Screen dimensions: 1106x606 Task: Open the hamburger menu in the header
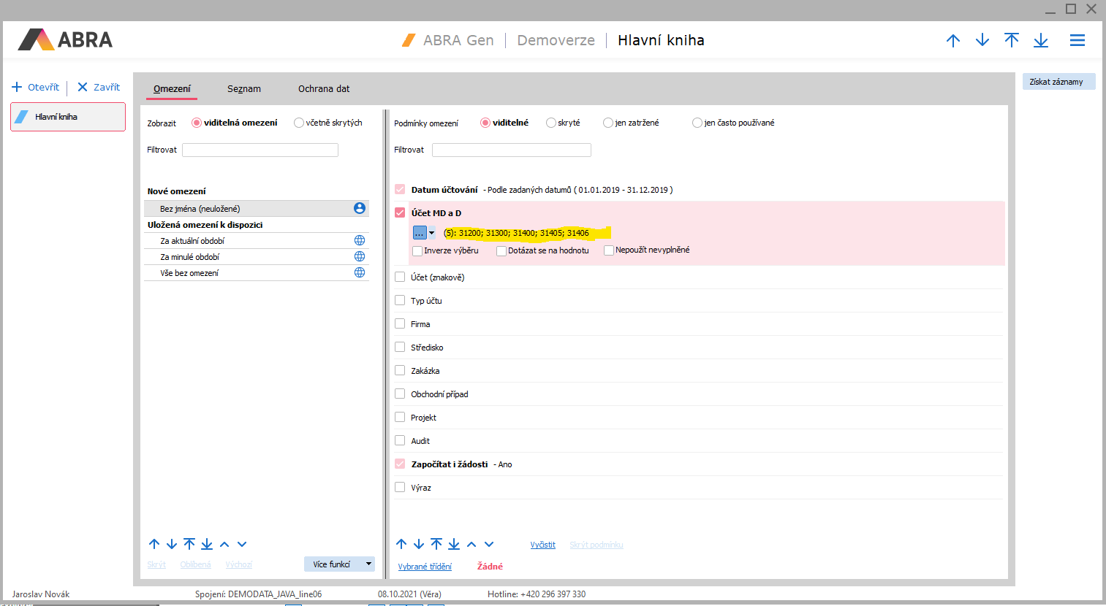pyautogui.click(x=1077, y=40)
